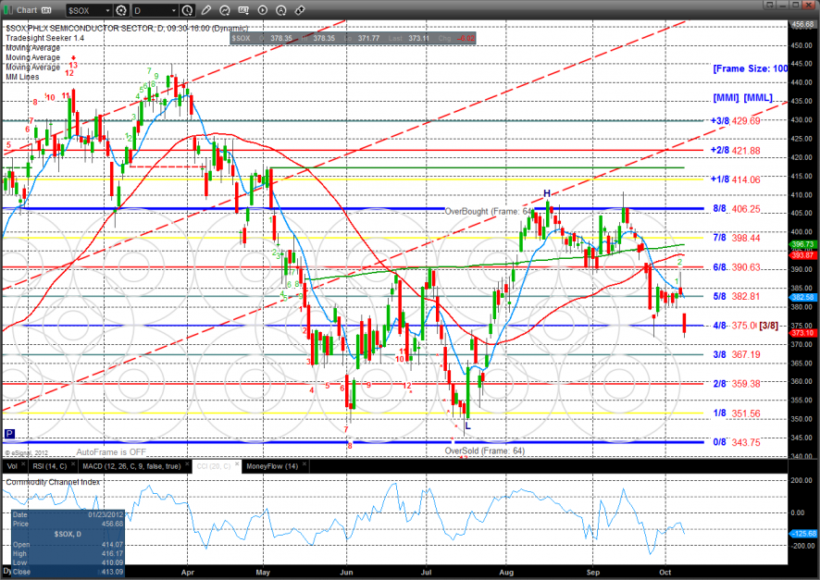Close the Vol tab

click(x=23, y=464)
